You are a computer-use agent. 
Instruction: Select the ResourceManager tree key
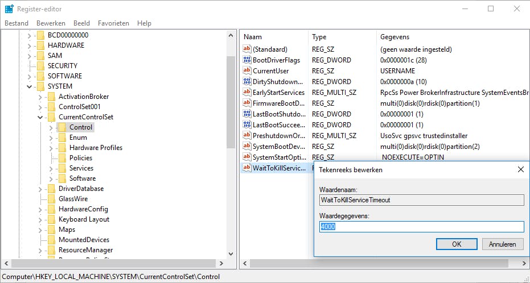(x=86, y=250)
